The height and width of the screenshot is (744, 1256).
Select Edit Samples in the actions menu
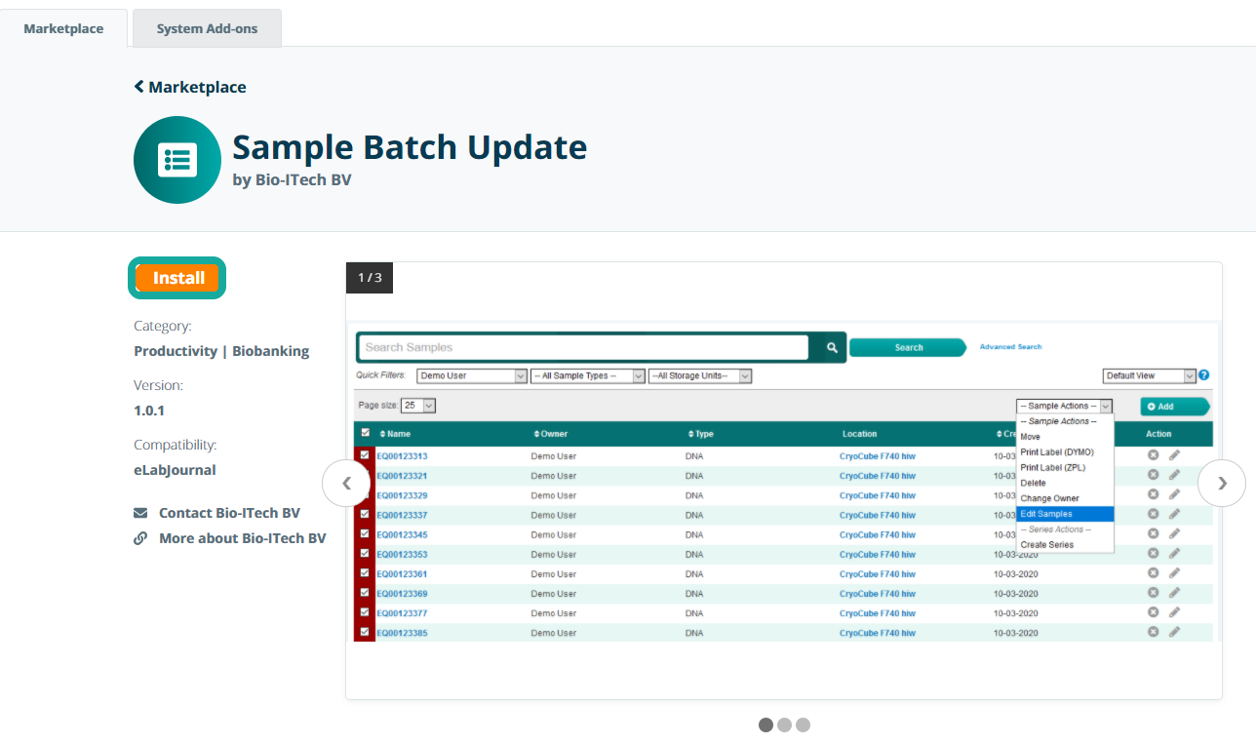click(x=1046, y=514)
